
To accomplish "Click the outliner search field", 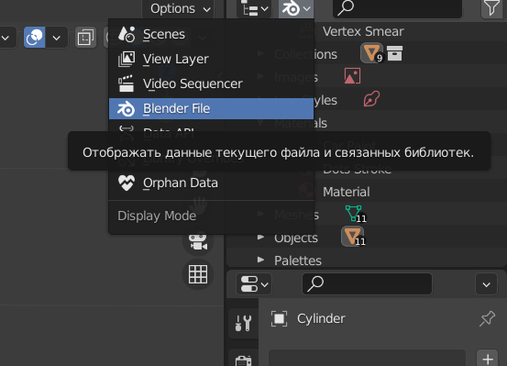I will point(397,8).
